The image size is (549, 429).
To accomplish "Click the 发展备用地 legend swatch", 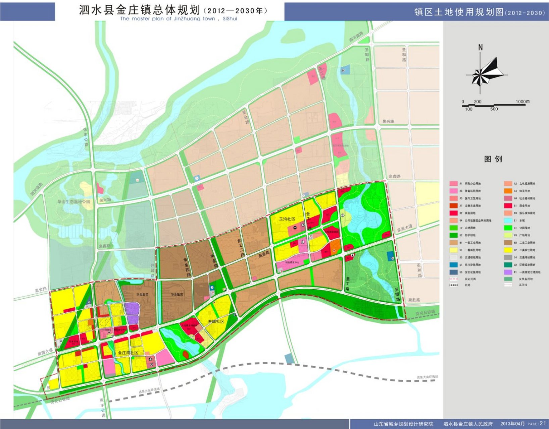I will click(508, 279).
